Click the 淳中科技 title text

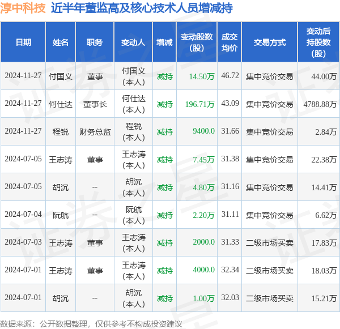23,8
